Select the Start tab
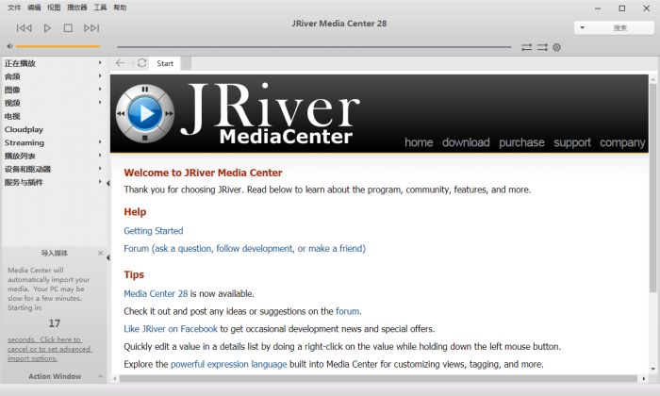The image size is (660, 396). click(165, 63)
